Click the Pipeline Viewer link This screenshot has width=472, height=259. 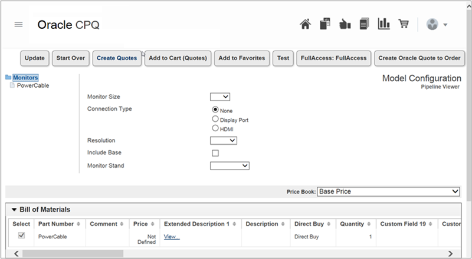(x=440, y=87)
